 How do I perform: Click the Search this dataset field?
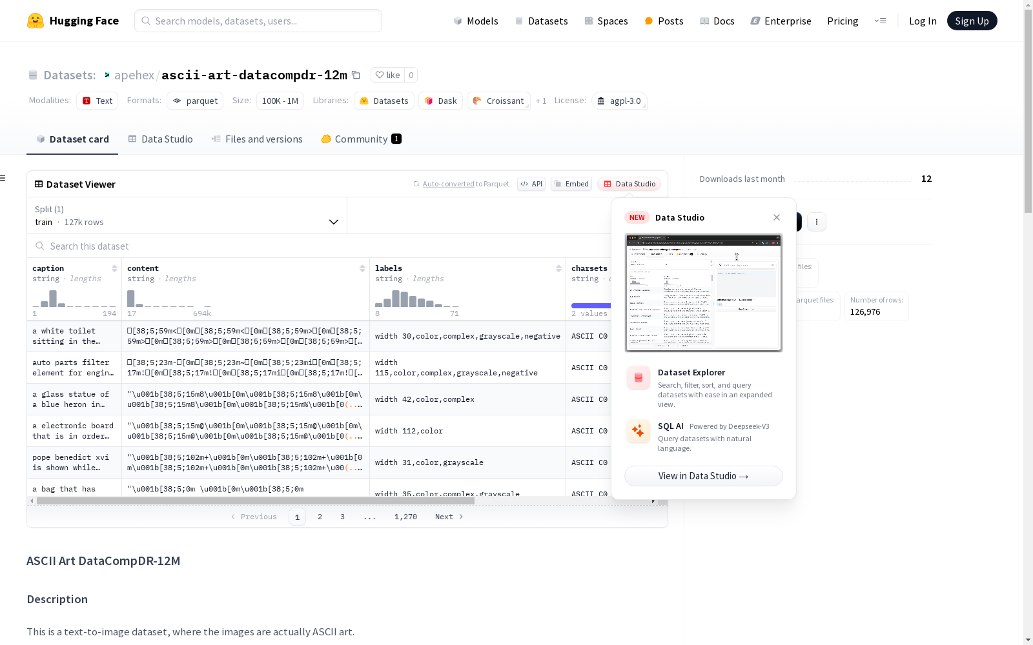[x=319, y=246]
